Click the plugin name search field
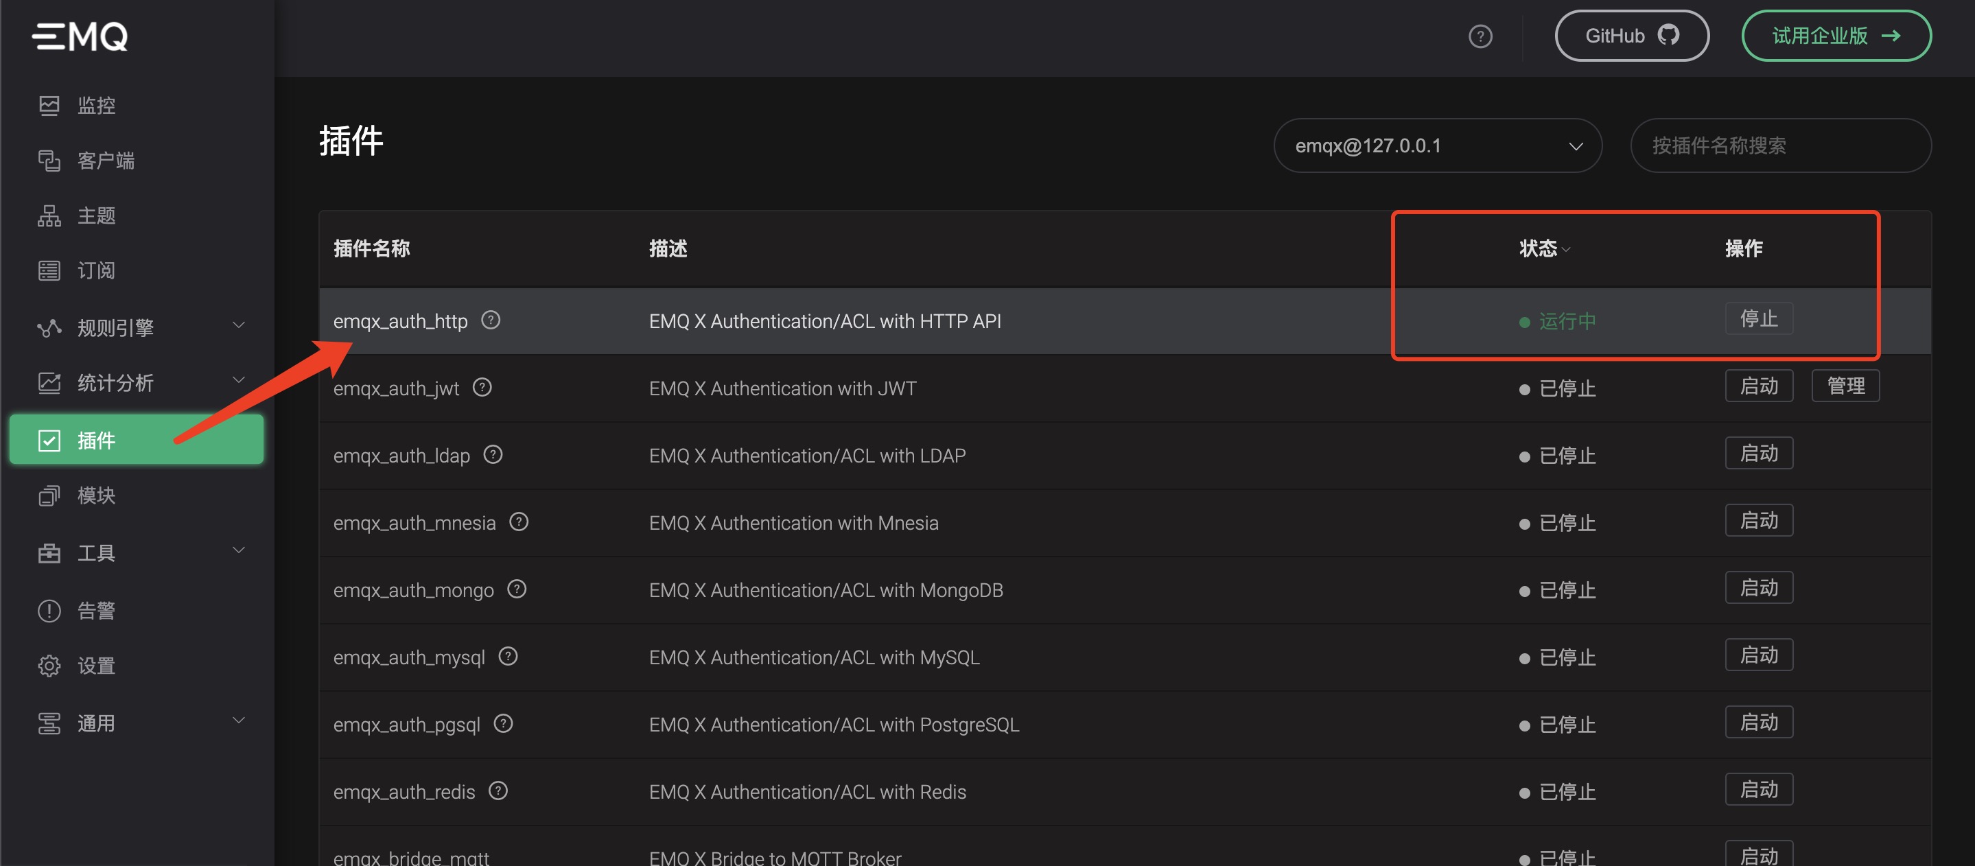 click(x=1780, y=145)
